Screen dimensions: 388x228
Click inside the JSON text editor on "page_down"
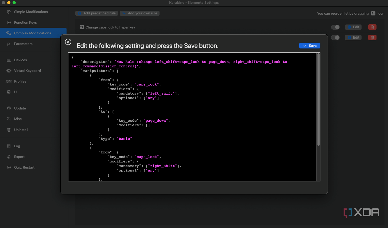pyautogui.click(x=156, y=121)
